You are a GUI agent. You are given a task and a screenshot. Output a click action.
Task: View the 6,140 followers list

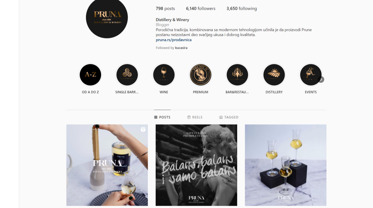pos(201,8)
